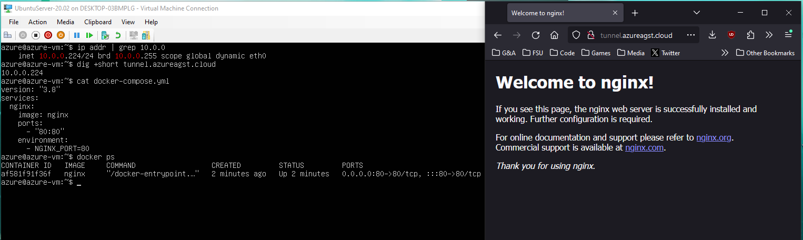Go to the browser home page

coord(554,35)
